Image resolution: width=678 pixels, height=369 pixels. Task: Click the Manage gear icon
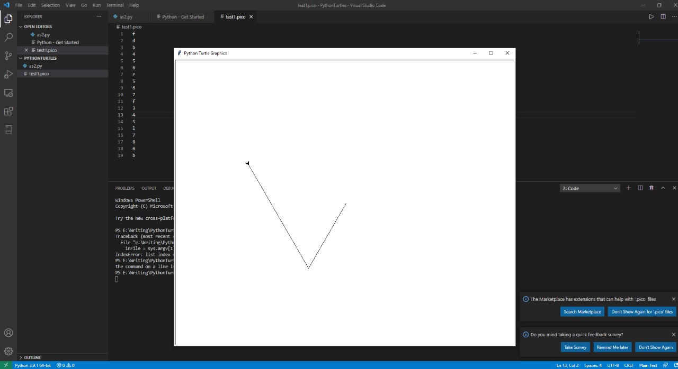8,351
